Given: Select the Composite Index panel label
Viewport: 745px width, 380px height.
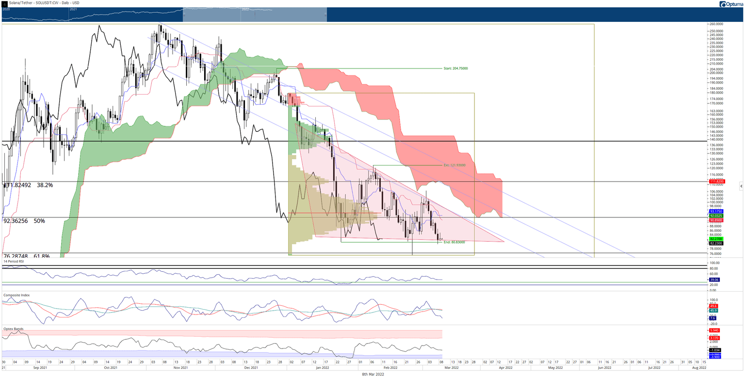Looking at the screenshot, I should (x=16, y=295).
